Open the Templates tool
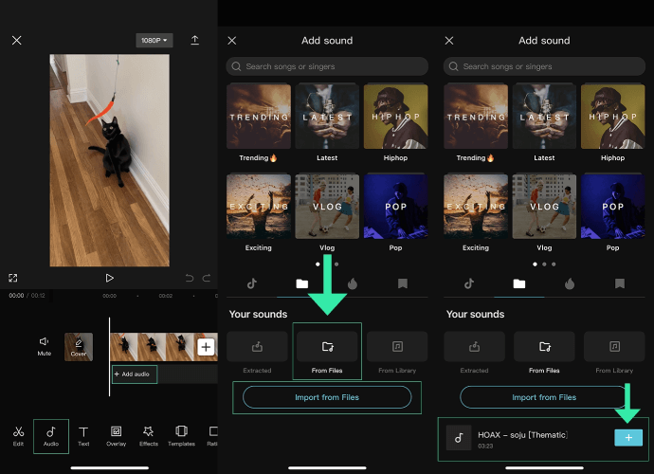Viewport: 654px width, 474px height. tap(181, 436)
